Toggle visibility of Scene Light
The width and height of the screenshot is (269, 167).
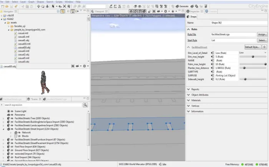pos(12,111)
